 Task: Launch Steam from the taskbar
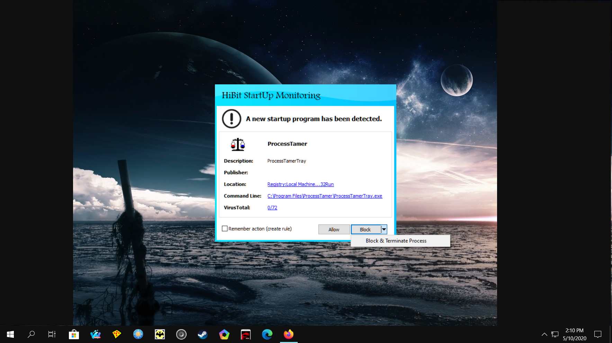[202, 334]
